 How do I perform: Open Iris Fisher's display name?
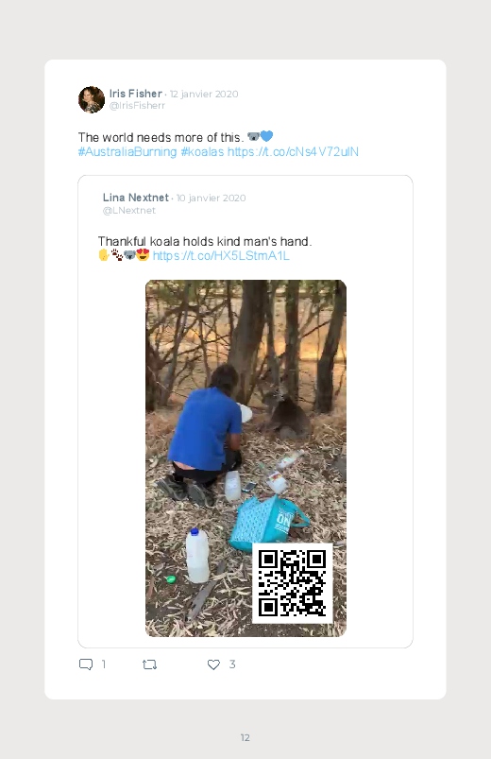135,94
